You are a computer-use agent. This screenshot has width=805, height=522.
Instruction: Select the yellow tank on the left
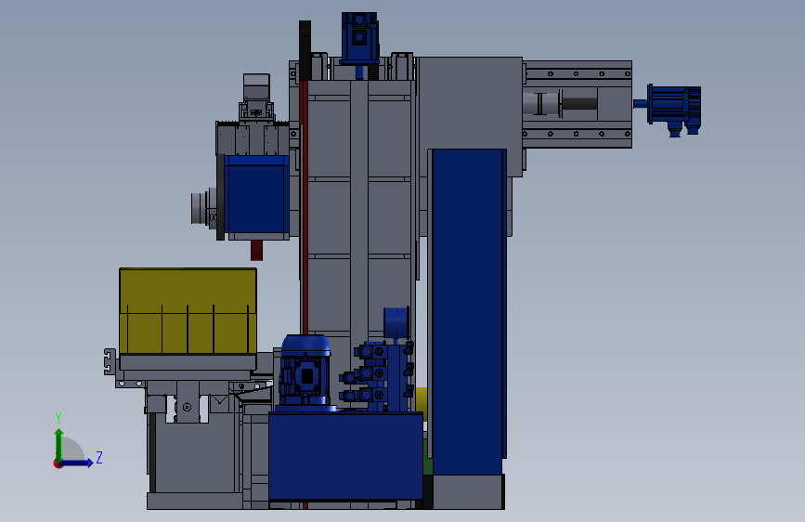click(188, 311)
